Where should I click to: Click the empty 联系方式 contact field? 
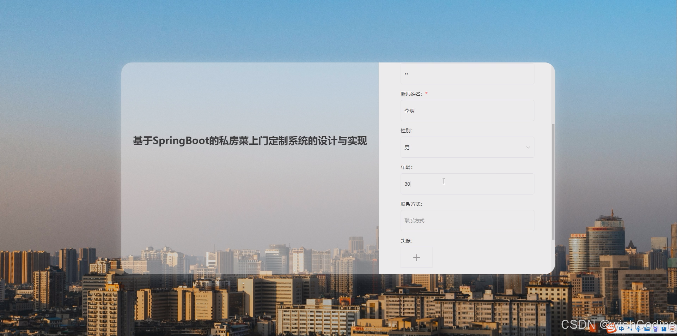(467, 220)
